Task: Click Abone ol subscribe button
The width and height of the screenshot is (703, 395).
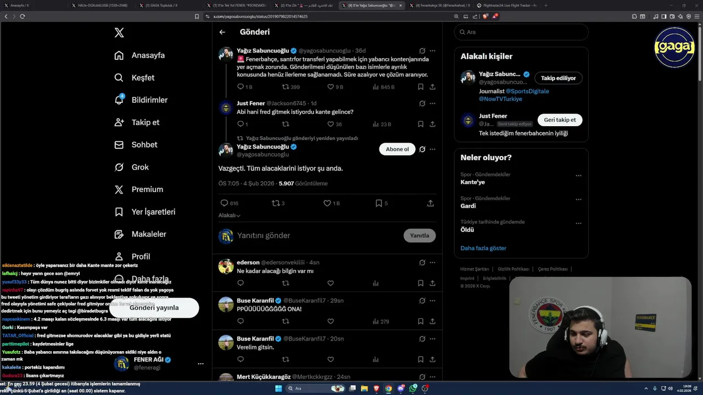Action: tap(397, 149)
